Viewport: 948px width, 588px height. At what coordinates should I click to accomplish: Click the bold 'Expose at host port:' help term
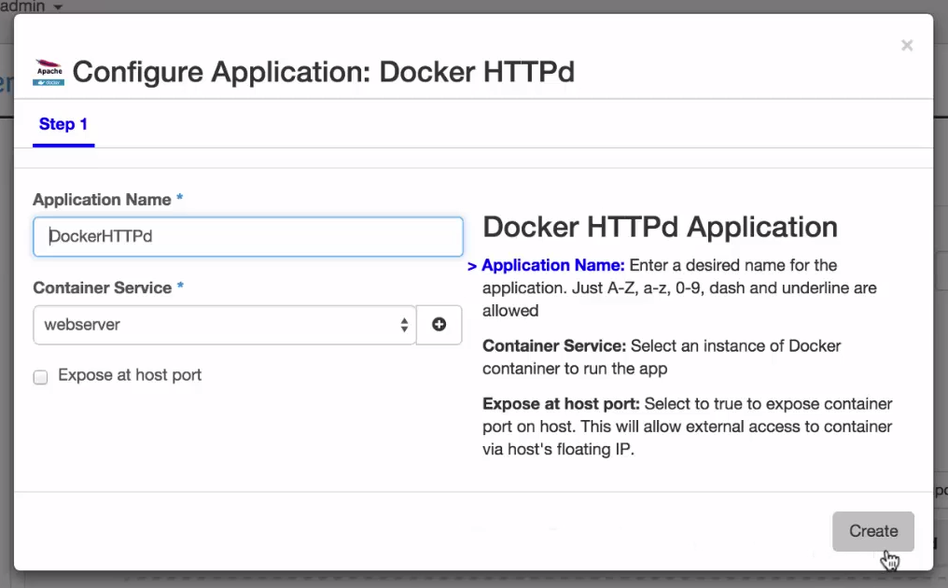pyautogui.click(x=561, y=403)
